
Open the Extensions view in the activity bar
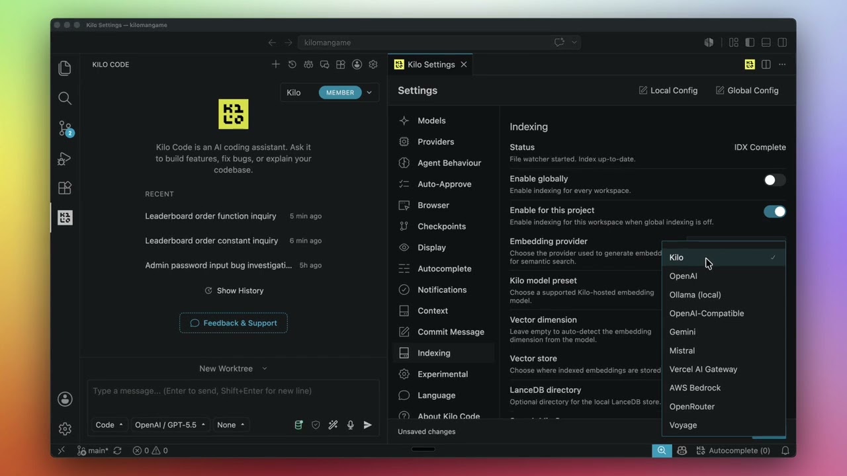65,188
